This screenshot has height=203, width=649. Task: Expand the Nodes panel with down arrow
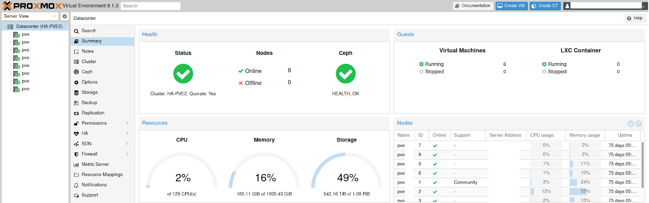coord(638,124)
